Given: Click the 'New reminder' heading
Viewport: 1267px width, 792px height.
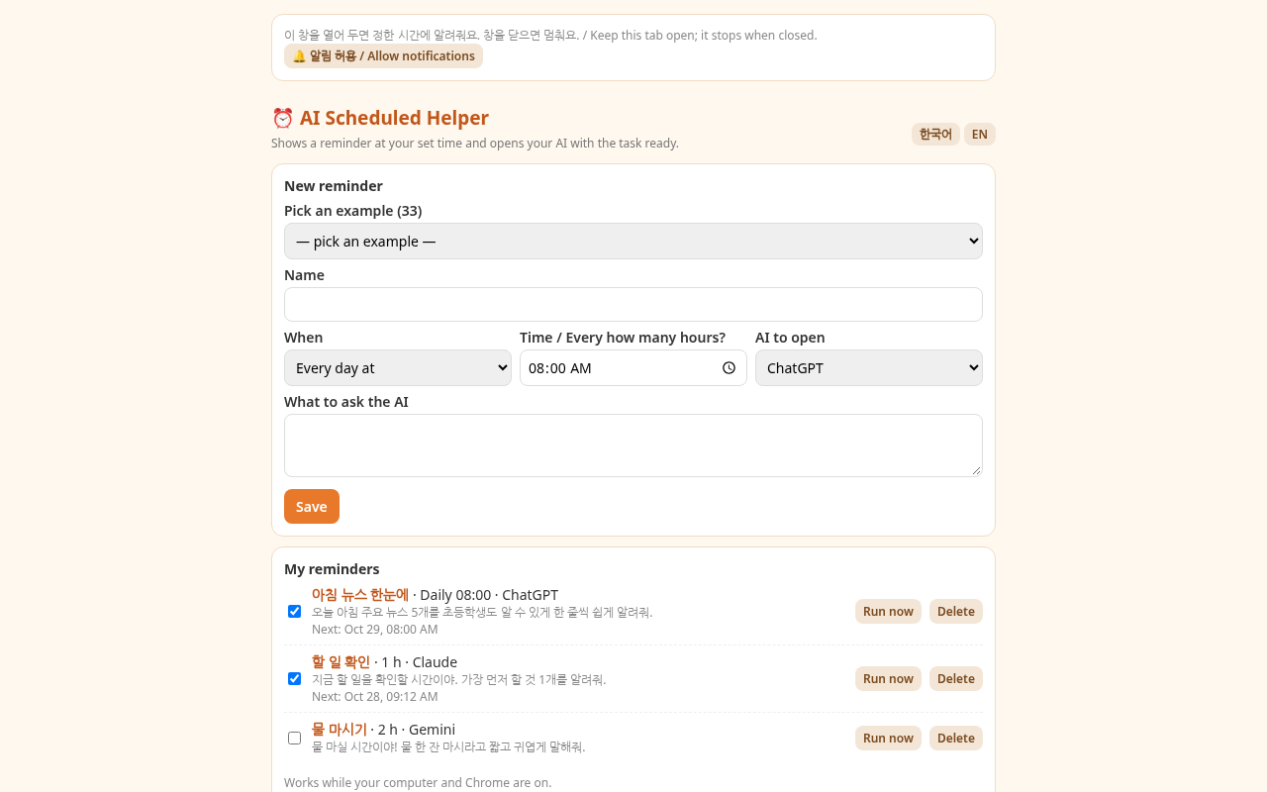Looking at the screenshot, I should tap(334, 185).
